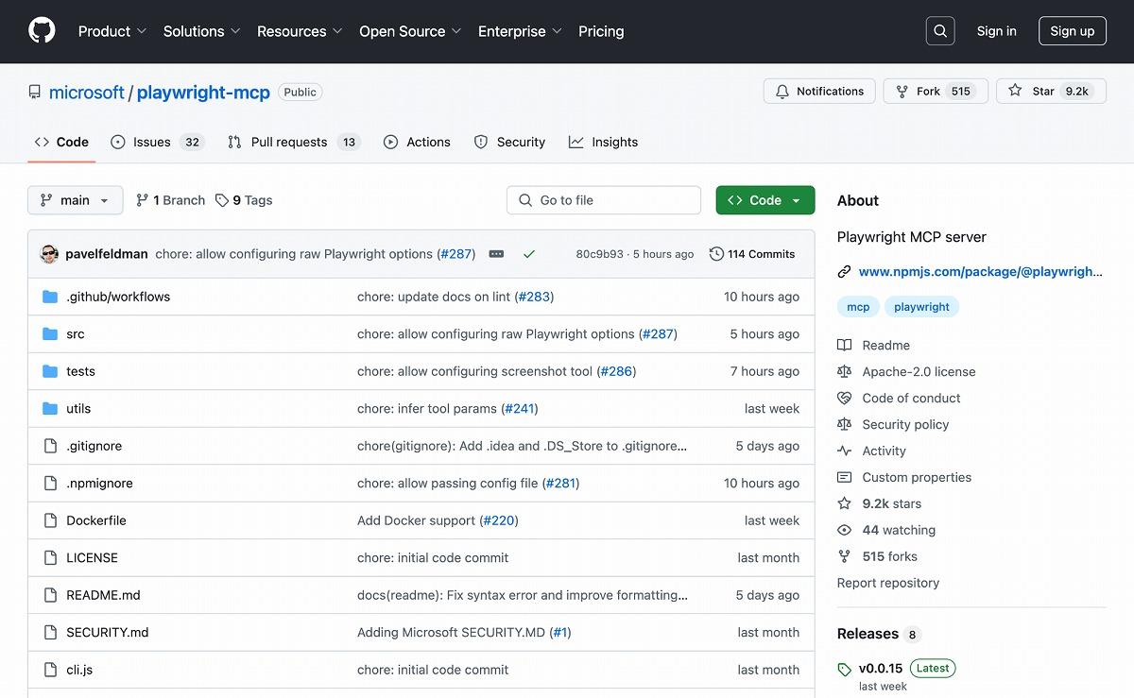The width and height of the screenshot is (1134, 698).
Task: Open pull request #283 link
Action: [x=534, y=297]
